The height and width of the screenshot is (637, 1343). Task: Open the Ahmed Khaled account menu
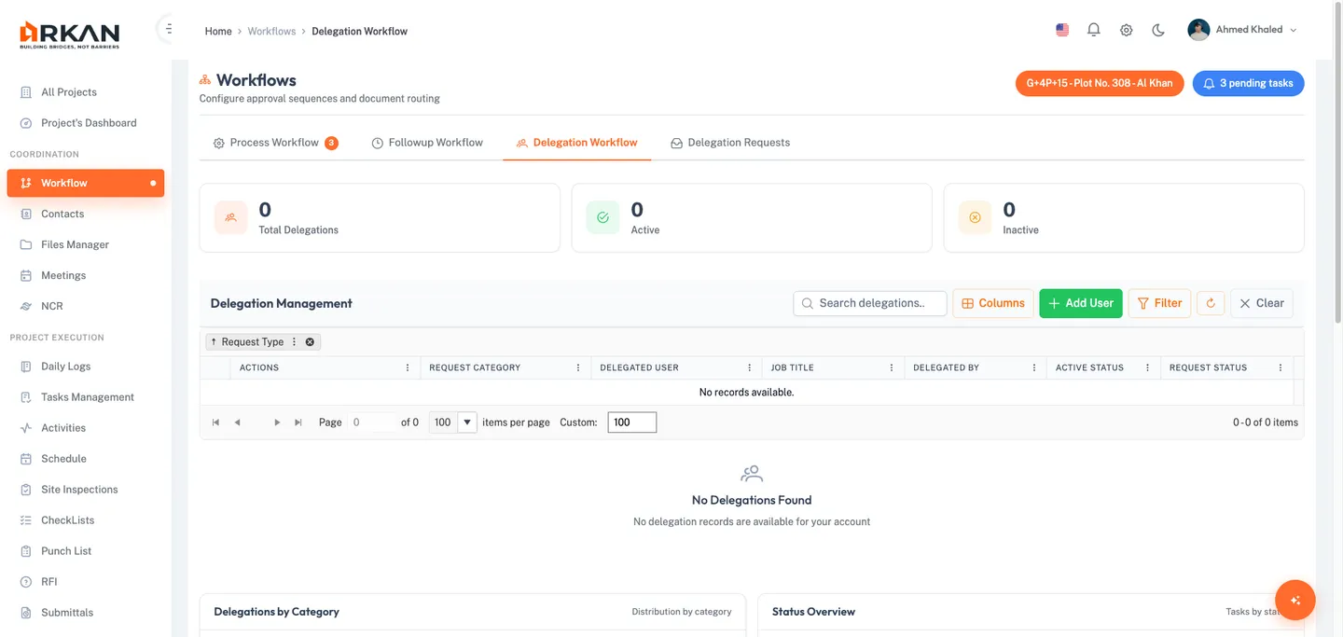[x=1243, y=29]
